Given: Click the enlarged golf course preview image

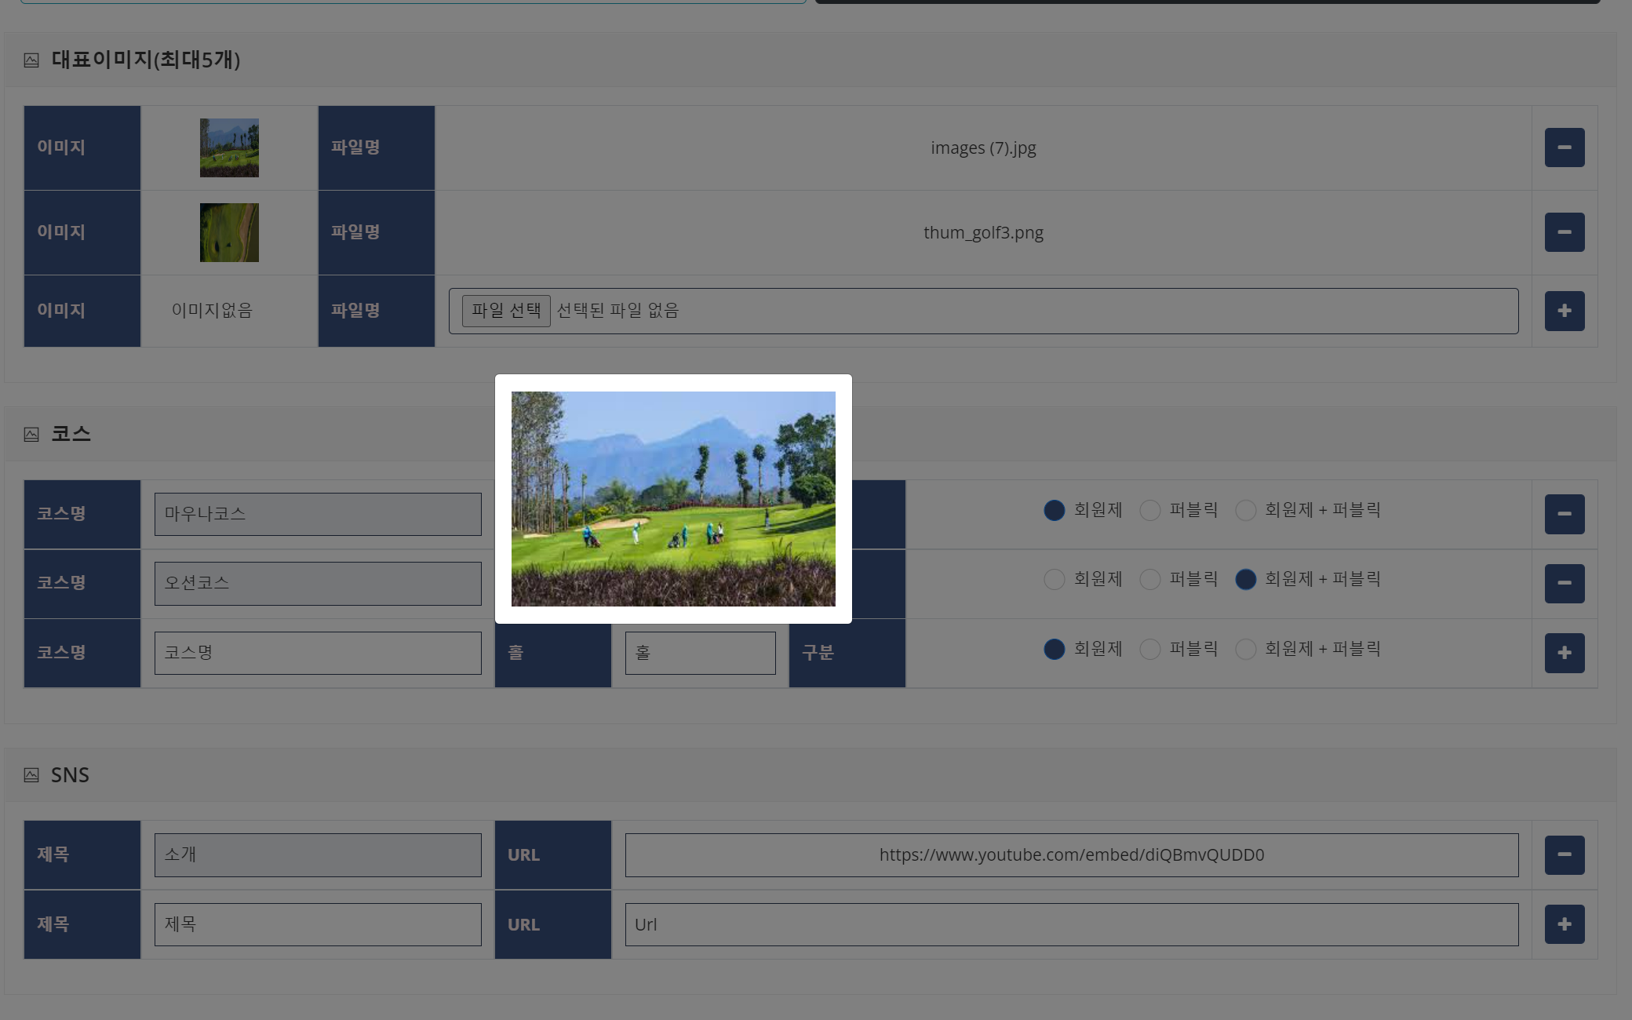Looking at the screenshot, I should point(673,498).
